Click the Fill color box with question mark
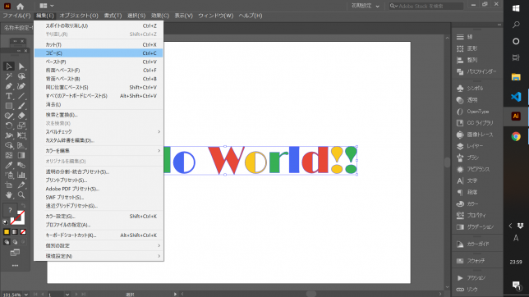The height and width of the screenshot is (297, 529). tap(10, 210)
